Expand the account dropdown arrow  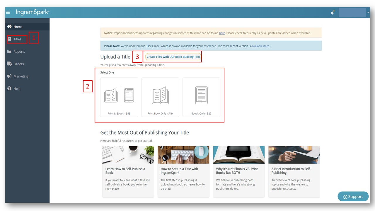(x=368, y=13)
